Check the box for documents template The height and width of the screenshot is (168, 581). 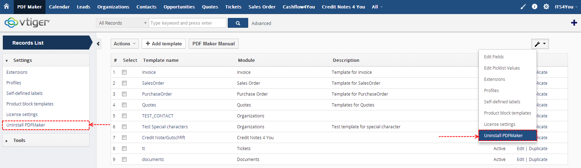tap(124, 160)
